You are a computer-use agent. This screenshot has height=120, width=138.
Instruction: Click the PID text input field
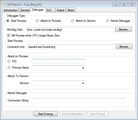[x=59, y=61]
